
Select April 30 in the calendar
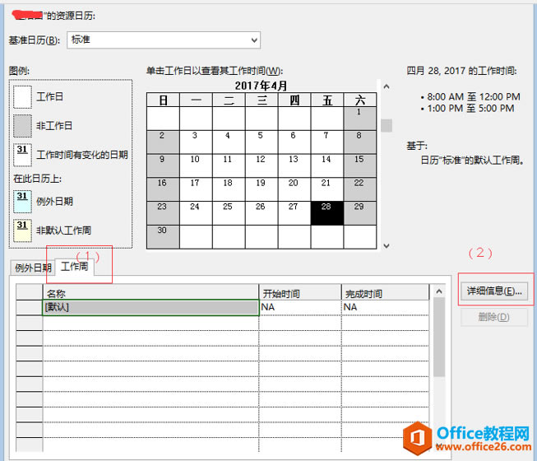[x=163, y=237]
